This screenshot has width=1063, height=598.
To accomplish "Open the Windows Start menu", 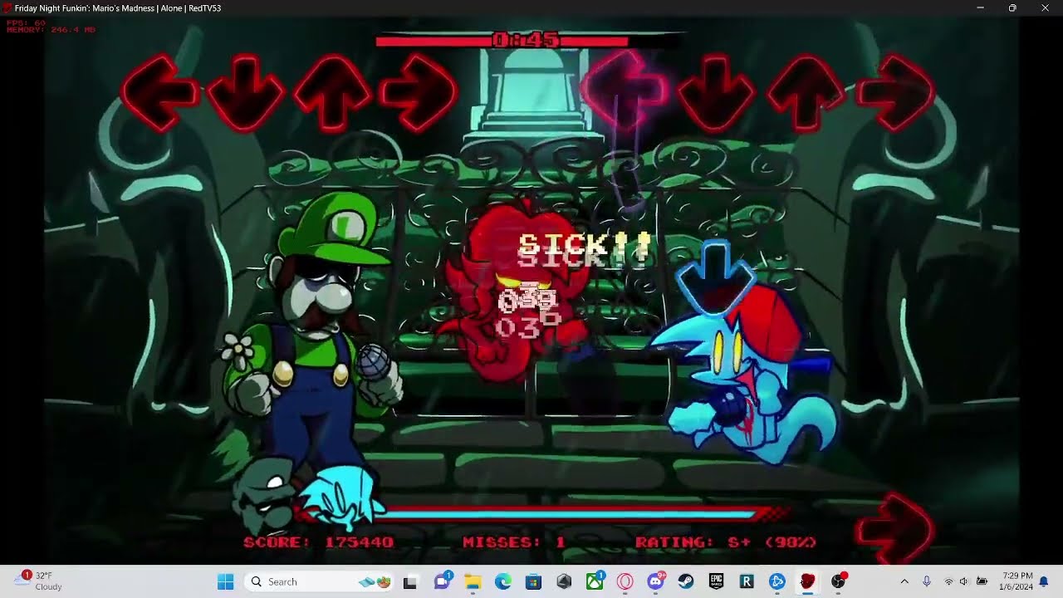I will (x=225, y=582).
